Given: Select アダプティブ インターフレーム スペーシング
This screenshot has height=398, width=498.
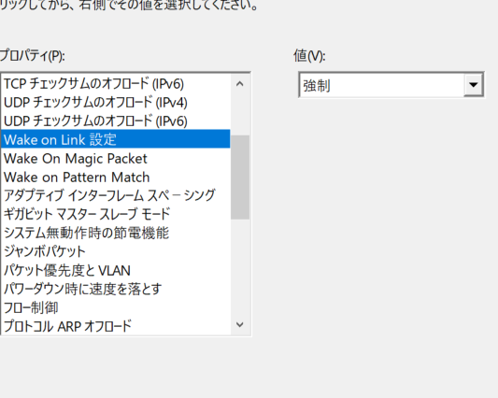Looking at the screenshot, I should (116, 195).
